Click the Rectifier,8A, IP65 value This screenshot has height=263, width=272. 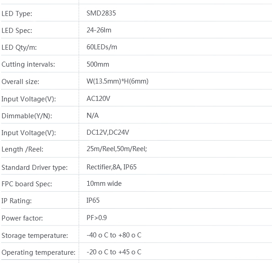pyautogui.click(x=112, y=167)
